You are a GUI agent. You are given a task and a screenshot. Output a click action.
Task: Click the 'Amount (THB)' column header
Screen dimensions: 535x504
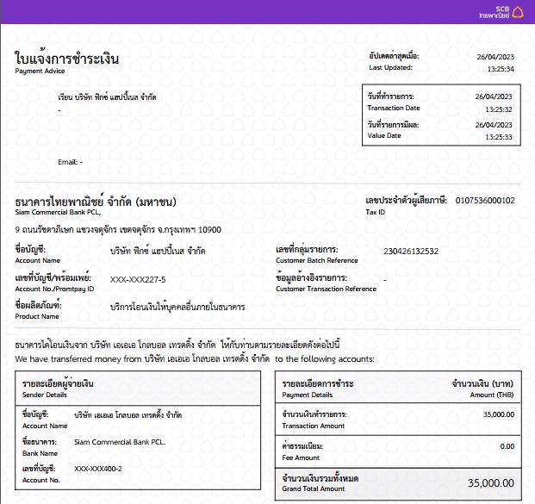[492, 395]
